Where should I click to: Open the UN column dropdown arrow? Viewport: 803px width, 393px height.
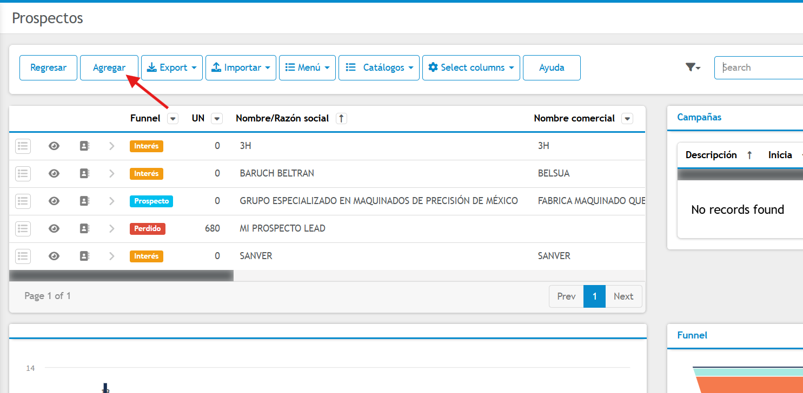point(216,118)
